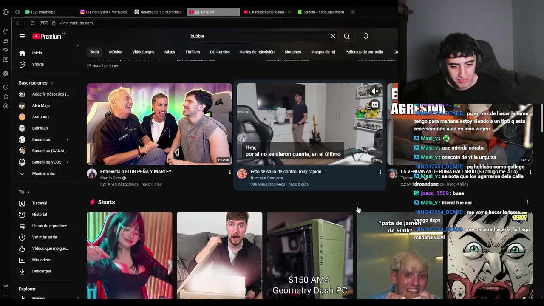Screen dimensions: 544x306
Task: Expand the Suscripciones section arrow
Action: pos(52,83)
